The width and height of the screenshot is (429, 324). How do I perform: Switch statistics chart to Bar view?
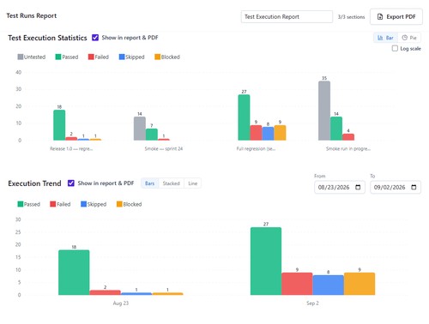click(x=385, y=38)
